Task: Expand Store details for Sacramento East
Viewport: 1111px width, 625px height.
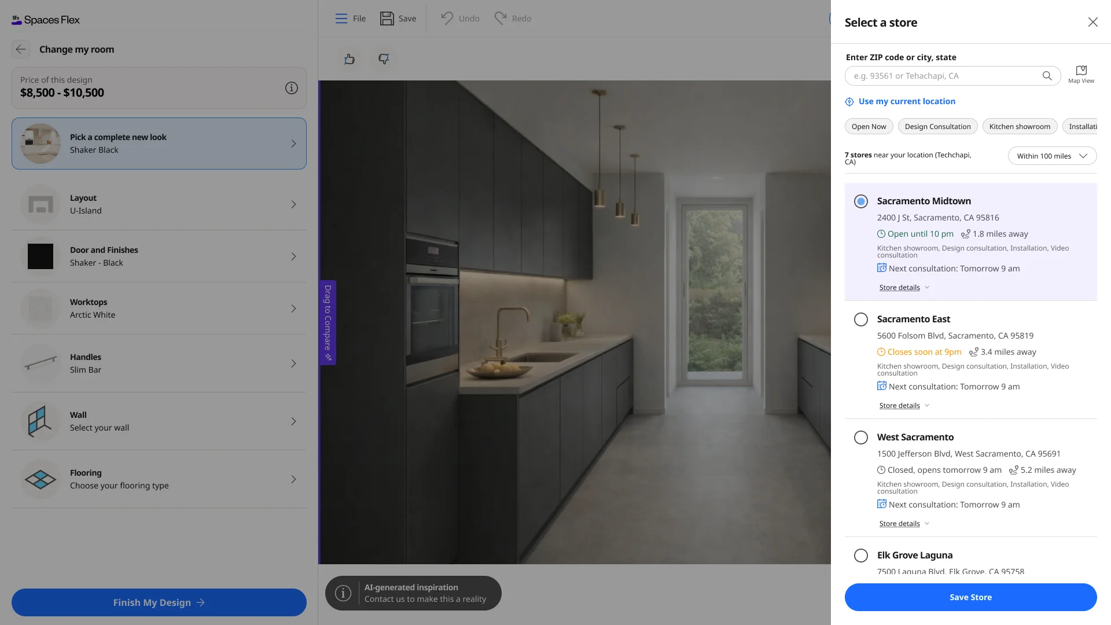Action: coord(904,406)
